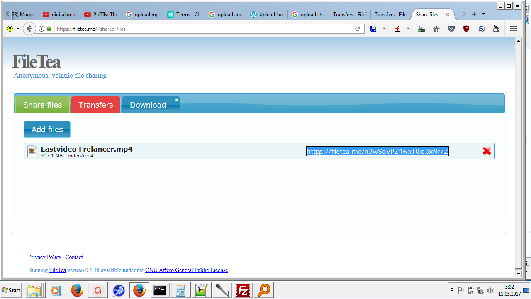Click the selected filetea.me share link field
531x299 pixels.
tap(378, 151)
